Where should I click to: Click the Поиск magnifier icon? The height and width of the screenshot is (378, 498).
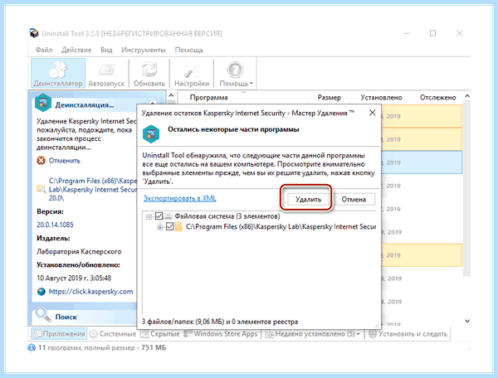pyautogui.click(x=43, y=314)
